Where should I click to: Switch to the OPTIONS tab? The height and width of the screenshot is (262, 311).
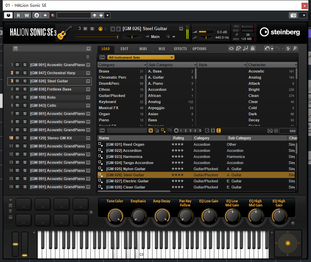click(x=199, y=49)
